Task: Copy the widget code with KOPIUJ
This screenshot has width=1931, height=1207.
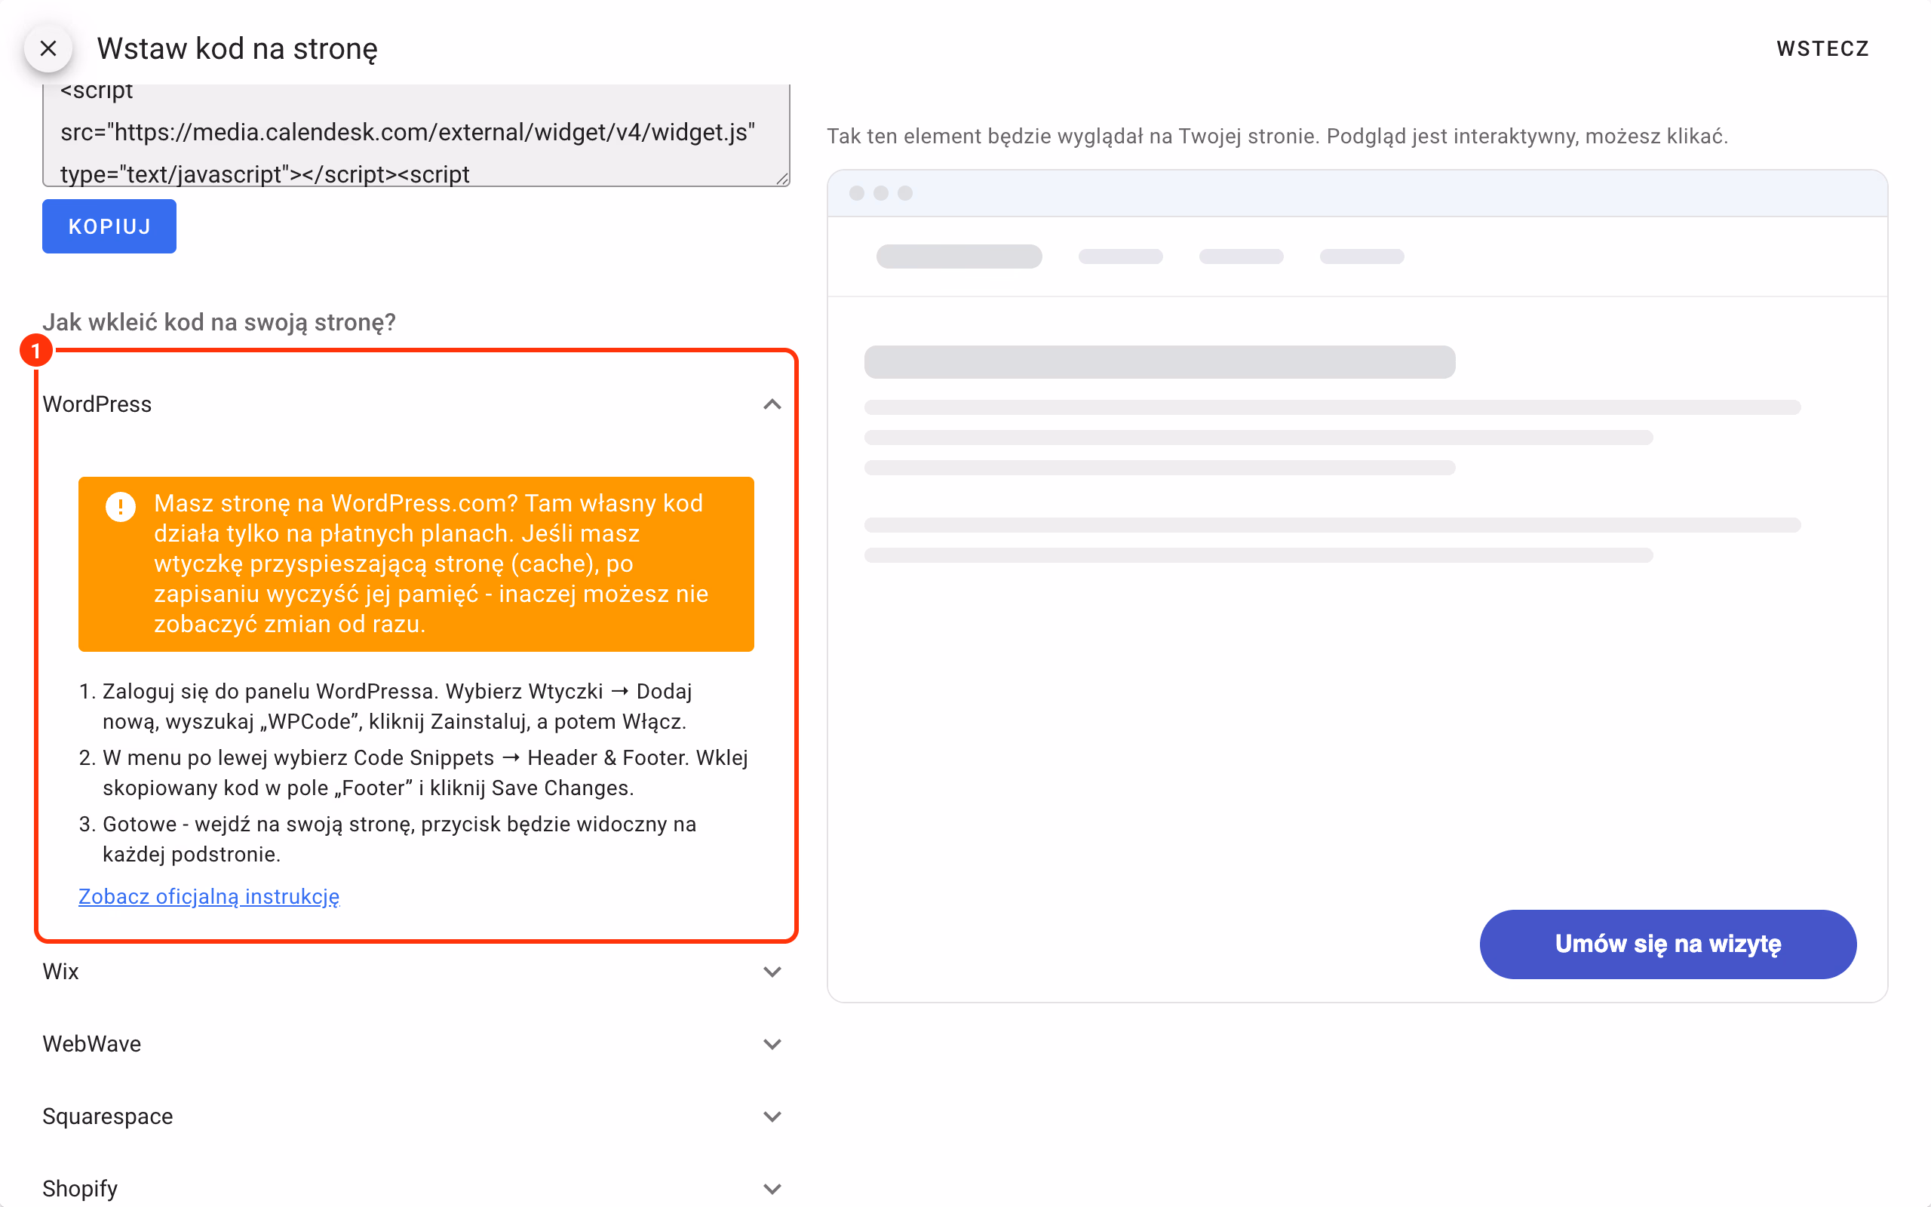Action: click(x=109, y=227)
